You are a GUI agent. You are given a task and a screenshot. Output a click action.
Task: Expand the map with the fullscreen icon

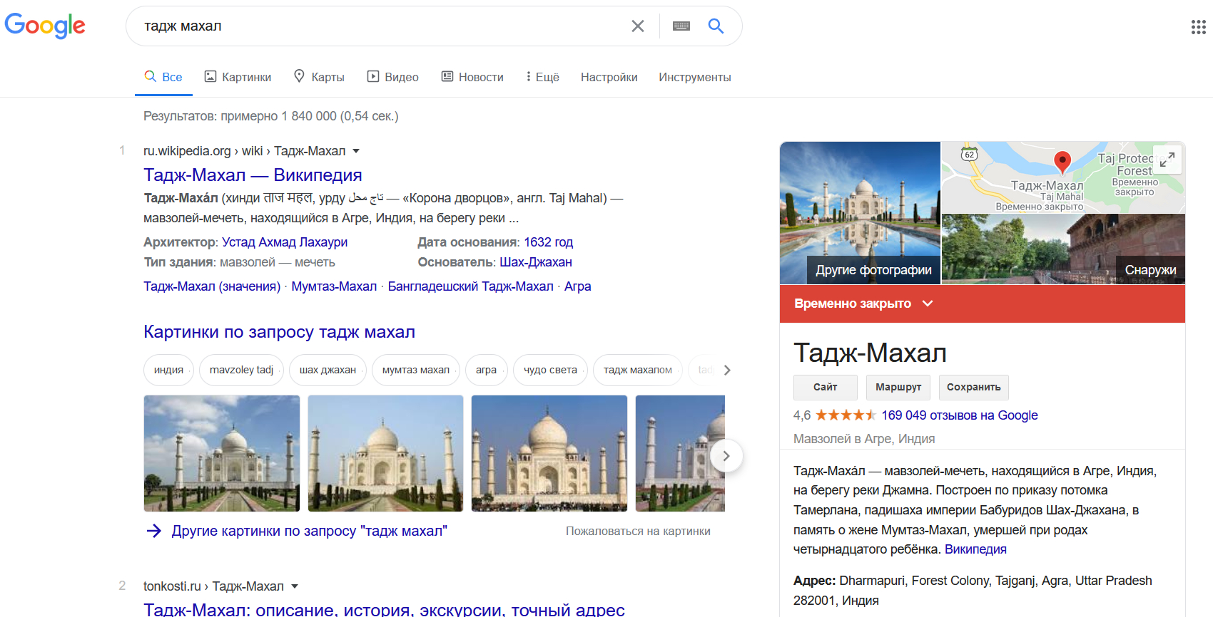[x=1167, y=160]
